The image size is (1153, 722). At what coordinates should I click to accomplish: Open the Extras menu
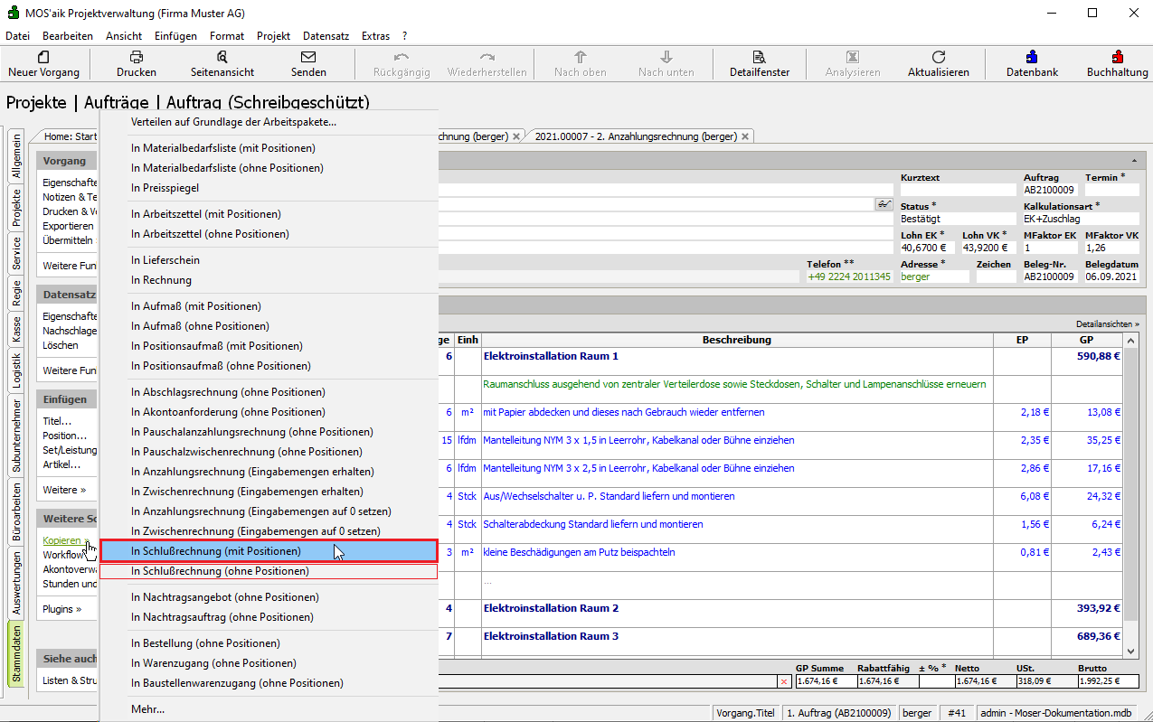[x=375, y=36]
